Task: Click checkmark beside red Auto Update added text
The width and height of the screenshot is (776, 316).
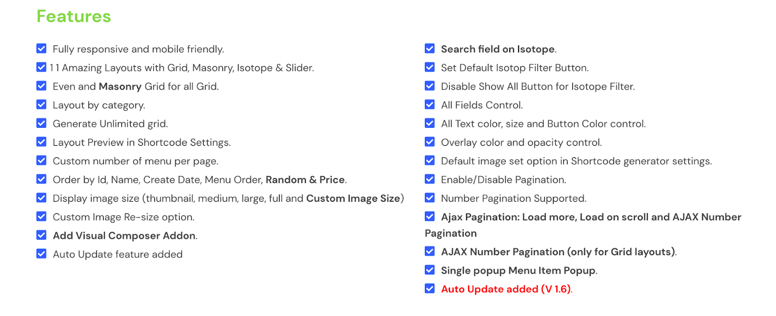Action: click(430, 289)
